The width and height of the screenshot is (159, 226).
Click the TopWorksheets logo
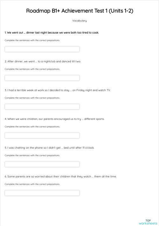point(148,222)
